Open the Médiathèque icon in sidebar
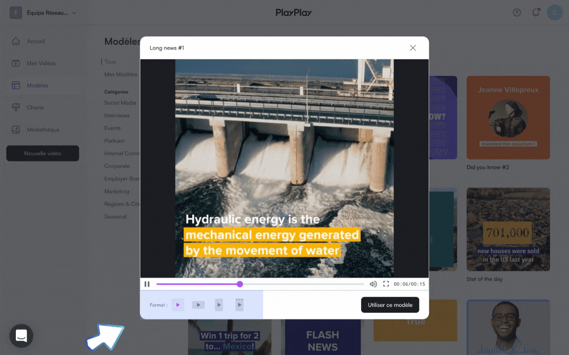The height and width of the screenshot is (355, 569). (x=16, y=130)
